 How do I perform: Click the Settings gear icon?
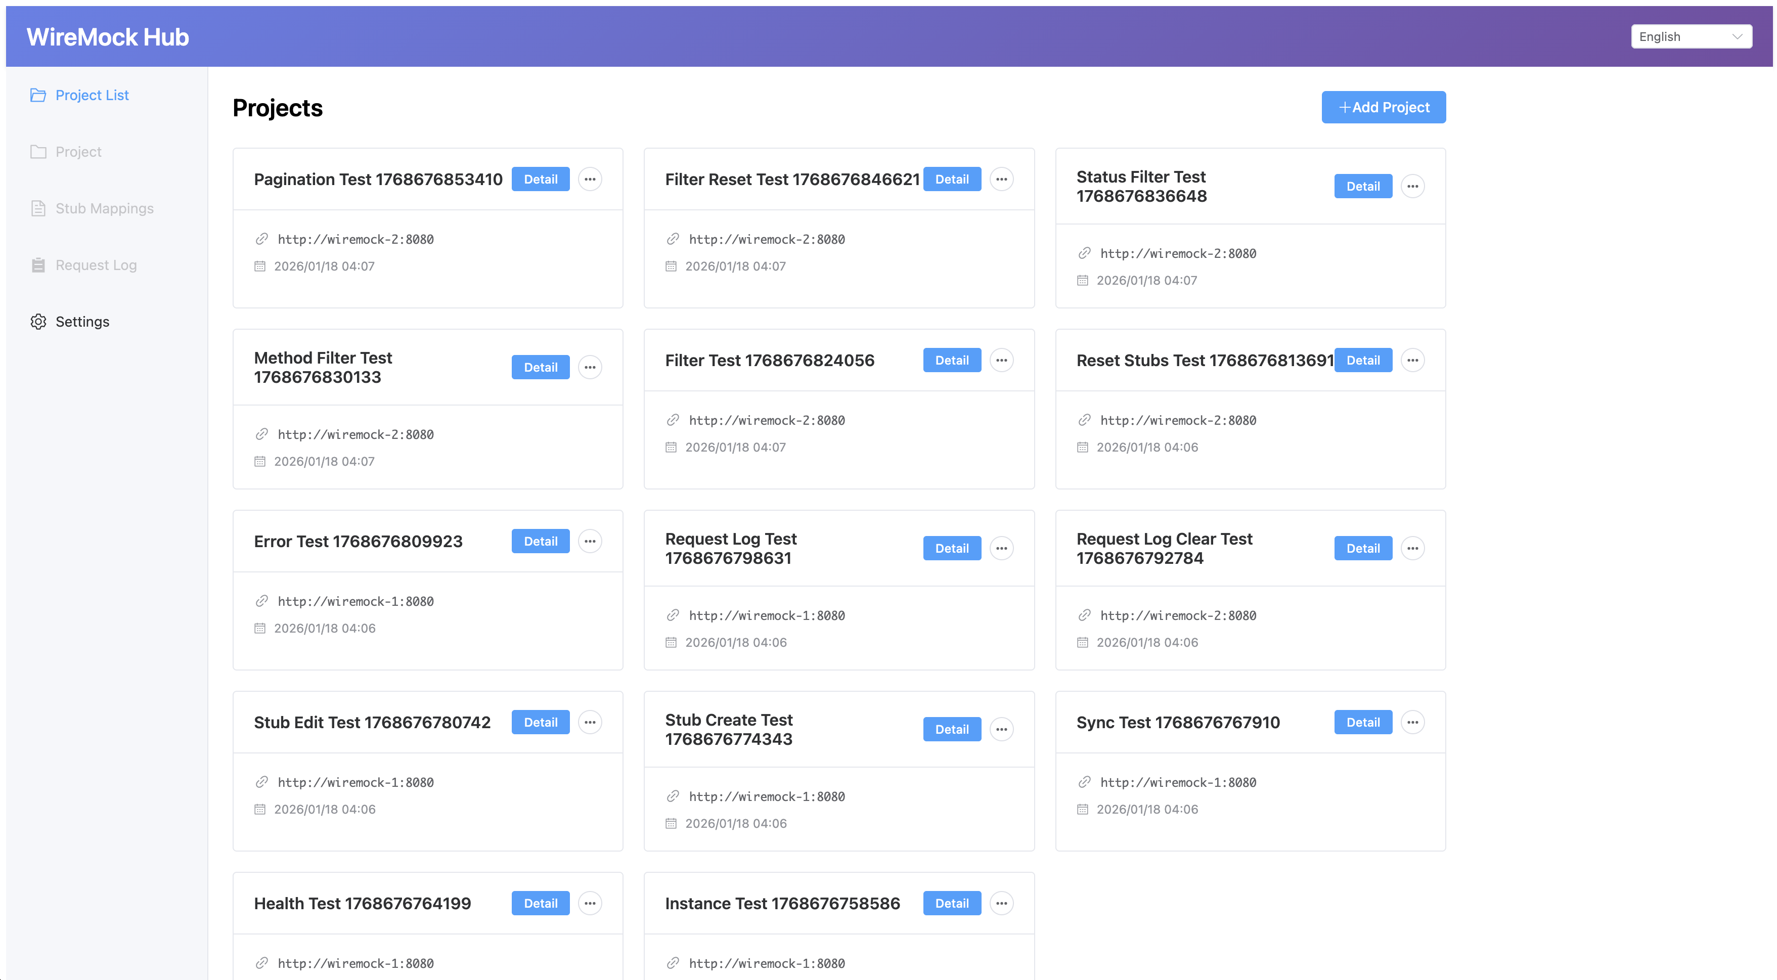coord(38,322)
